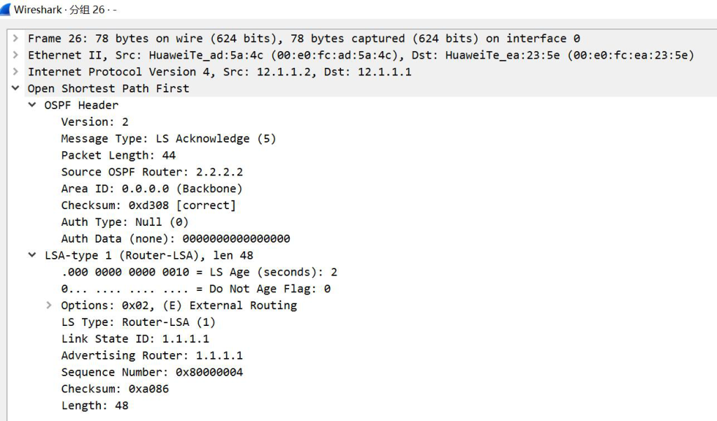Select the Area ID Backbone row

coord(152,189)
